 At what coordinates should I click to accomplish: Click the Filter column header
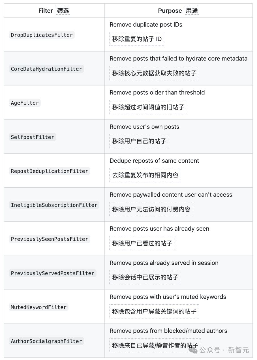click(46, 11)
